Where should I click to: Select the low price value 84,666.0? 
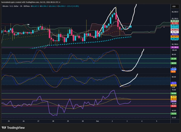pyautogui.click(x=53, y=6)
